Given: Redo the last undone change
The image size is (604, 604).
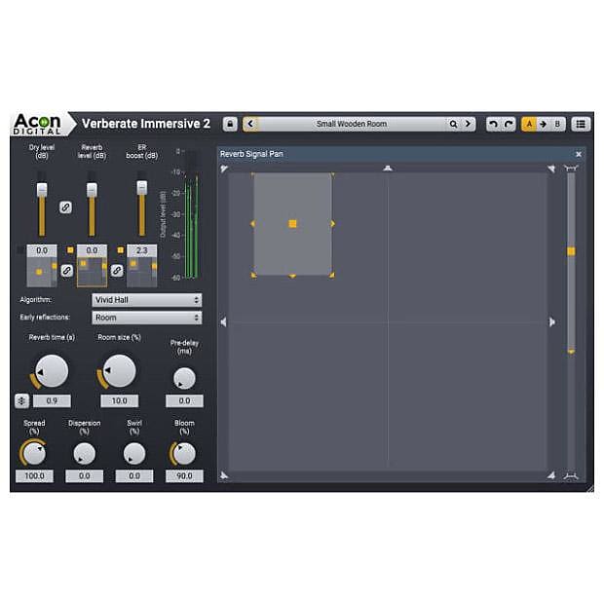Looking at the screenshot, I should [509, 124].
